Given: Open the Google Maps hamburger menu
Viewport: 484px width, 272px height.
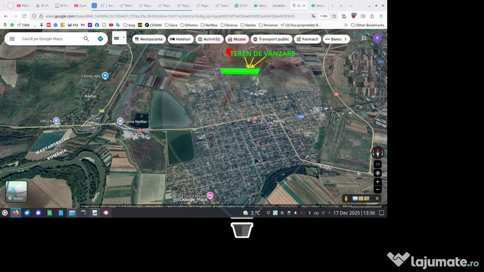Looking at the screenshot, I should pyautogui.click(x=12, y=39).
